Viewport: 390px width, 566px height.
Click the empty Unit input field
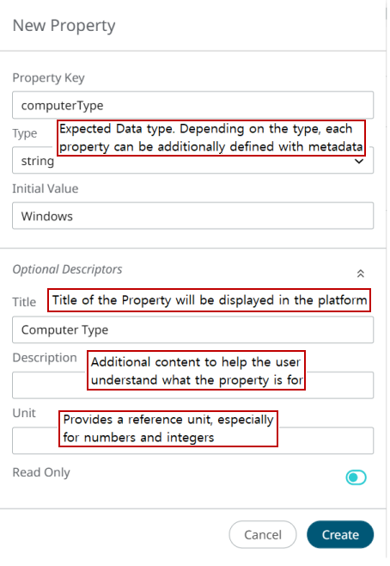point(192,440)
